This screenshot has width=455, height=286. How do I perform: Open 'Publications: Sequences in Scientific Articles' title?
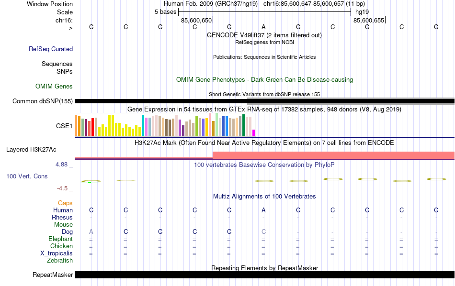[264, 57]
